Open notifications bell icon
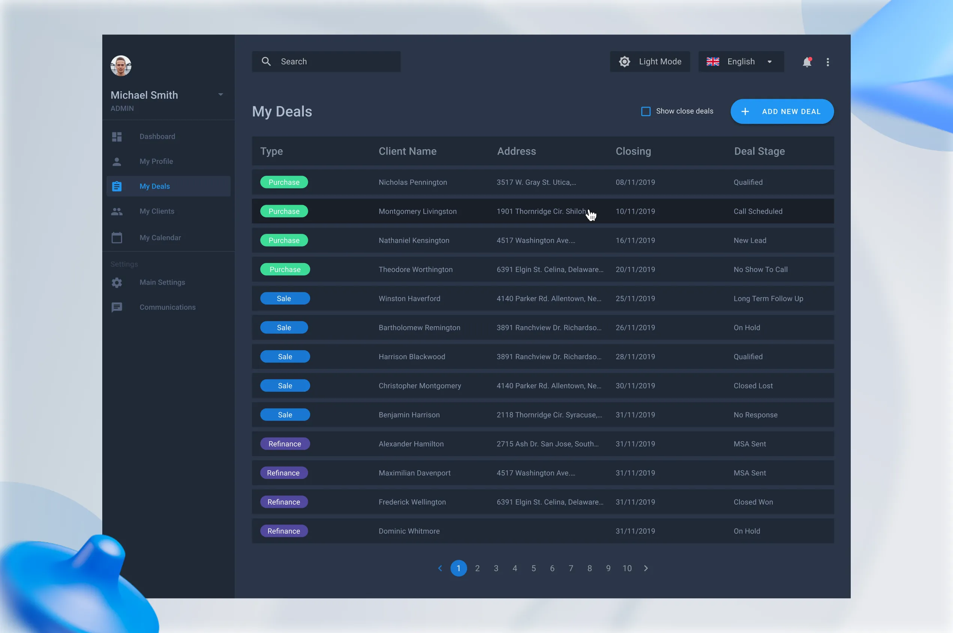Image resolution: width=953 pixels, height=633 pixels. click(x=807, y=62)
